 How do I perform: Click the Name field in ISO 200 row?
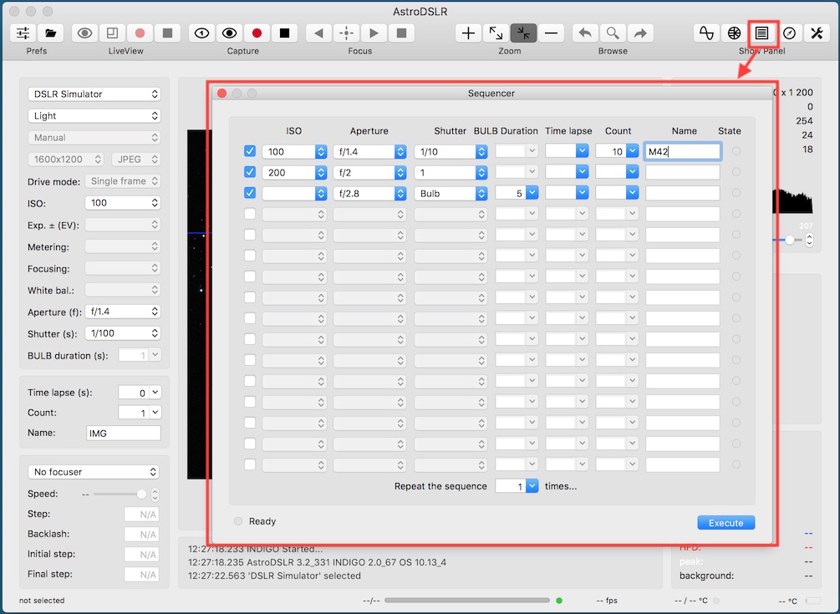click(x=683, y=172)
